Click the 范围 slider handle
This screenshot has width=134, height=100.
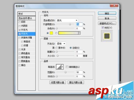point(65,72)
